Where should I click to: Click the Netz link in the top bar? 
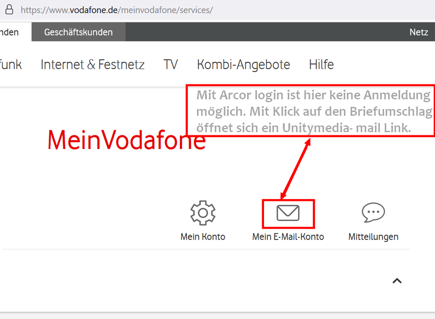pos(419,32)
